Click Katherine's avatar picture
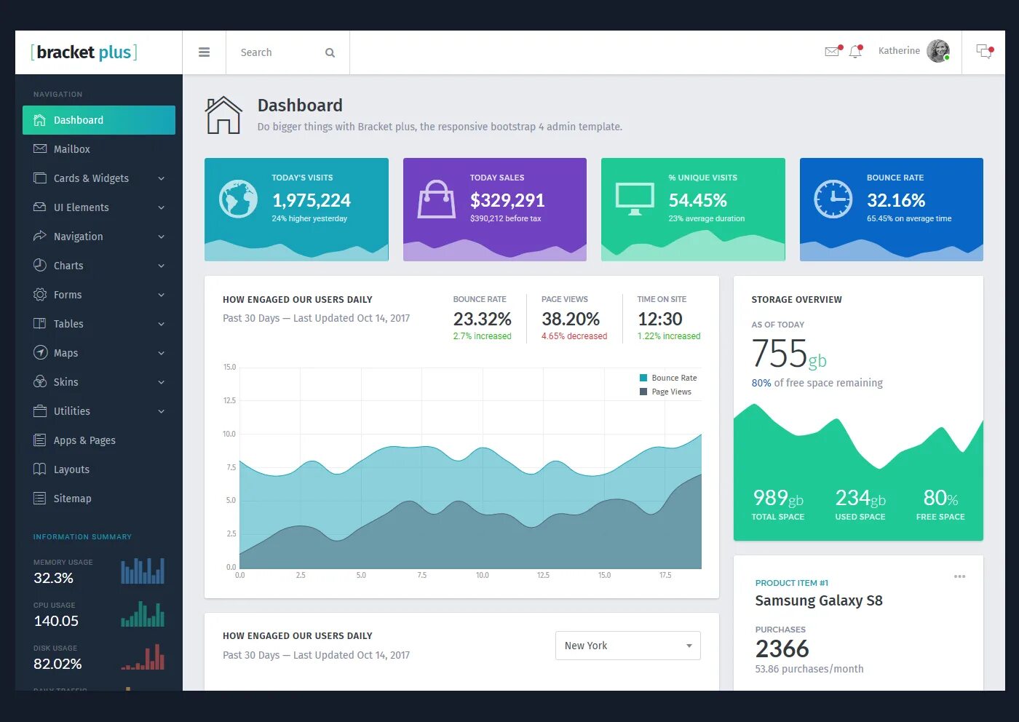Image resolution: width=1019 pixels, height=722 pixels. click(938, 51)
